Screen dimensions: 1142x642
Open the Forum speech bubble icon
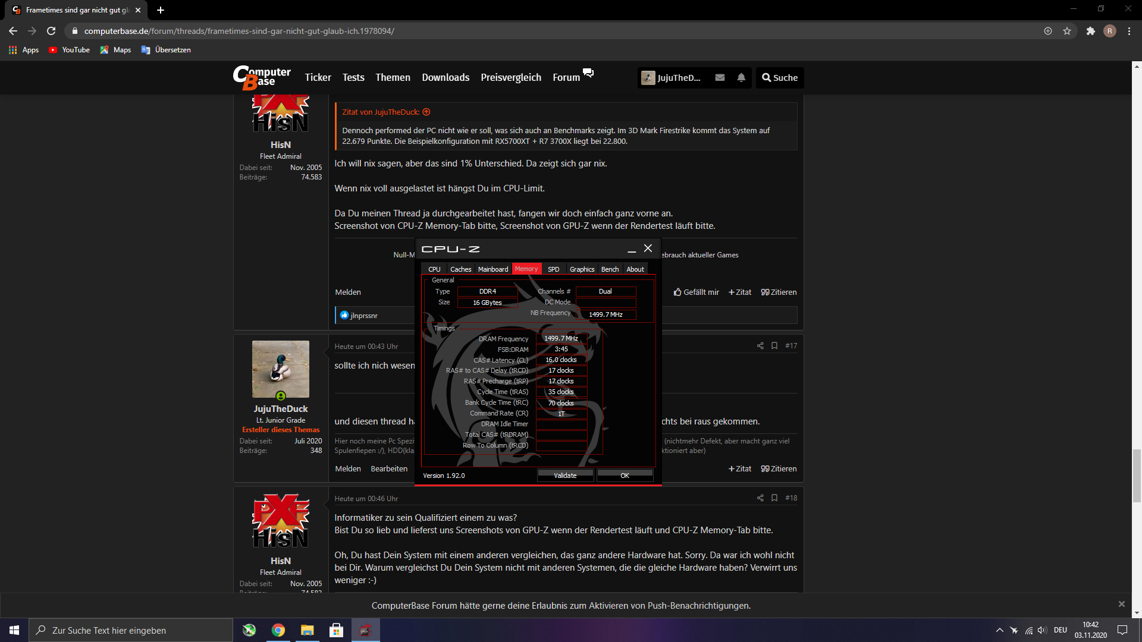588,73
